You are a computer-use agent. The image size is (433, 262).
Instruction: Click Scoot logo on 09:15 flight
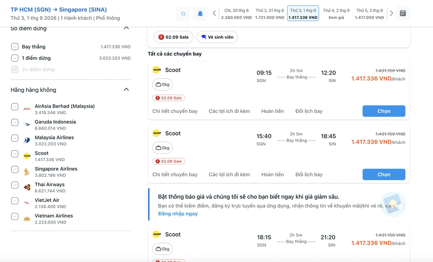(x=157, y=70)
